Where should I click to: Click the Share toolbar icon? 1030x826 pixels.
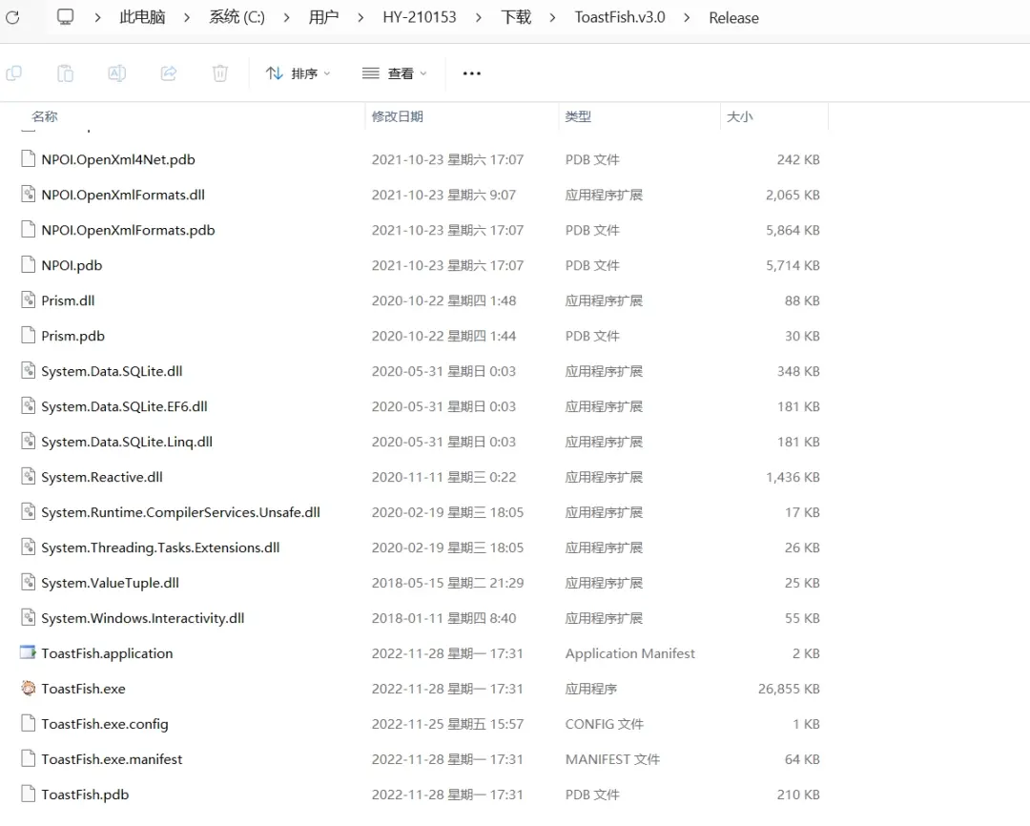(169, 72)
